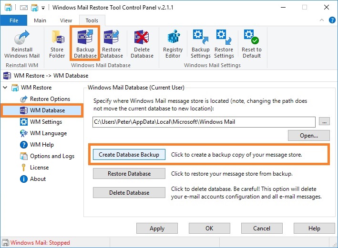Image resolution: width=338 pixels, height=248 pixels.
Task: Select Reset to Default in the ribbon
Action: [252, 44]
